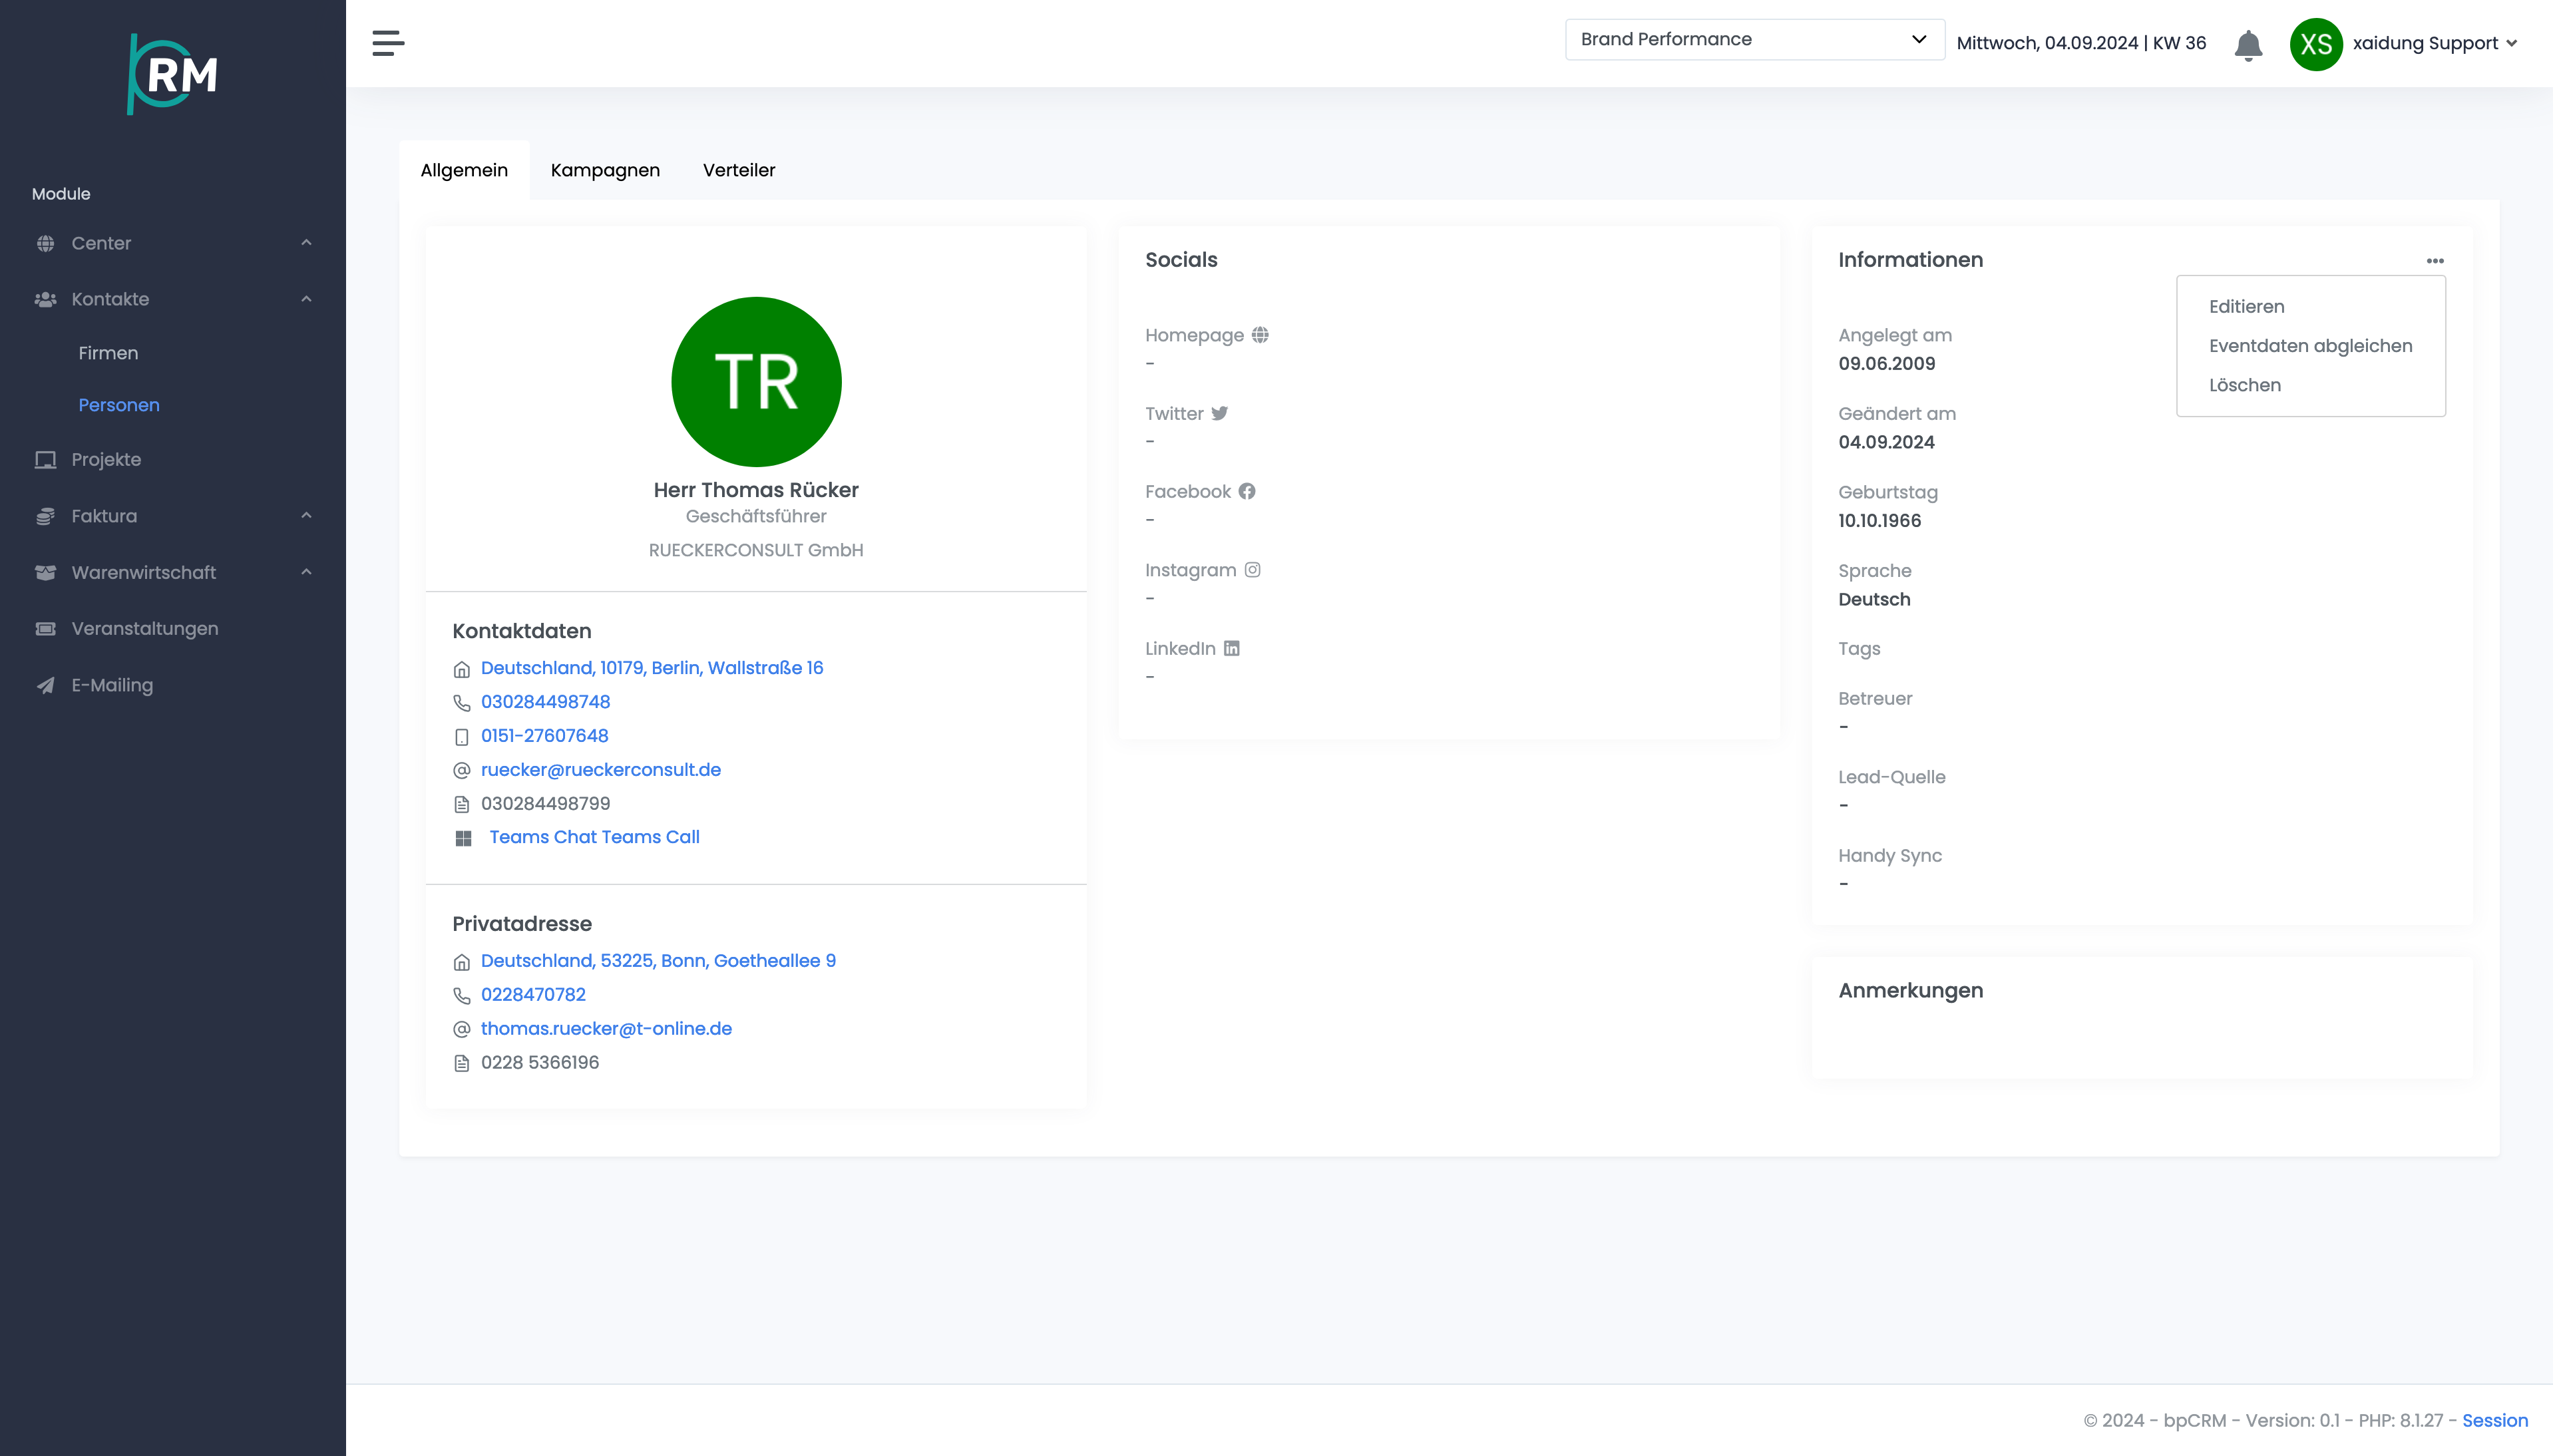Toggle the hamburger menu icon

(388, 43)
